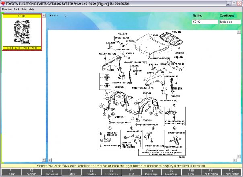Open the Help menu

31,9
